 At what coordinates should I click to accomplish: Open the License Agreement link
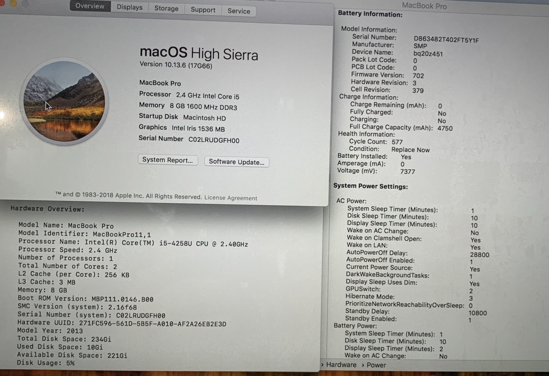231,198
